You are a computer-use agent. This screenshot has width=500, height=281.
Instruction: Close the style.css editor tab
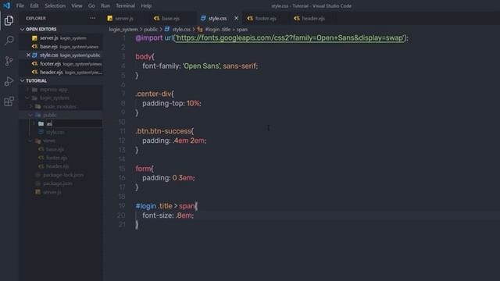(x=236, y=18)
